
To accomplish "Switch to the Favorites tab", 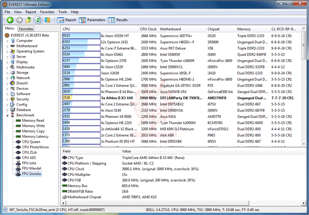I will click(x=26, y=29).
